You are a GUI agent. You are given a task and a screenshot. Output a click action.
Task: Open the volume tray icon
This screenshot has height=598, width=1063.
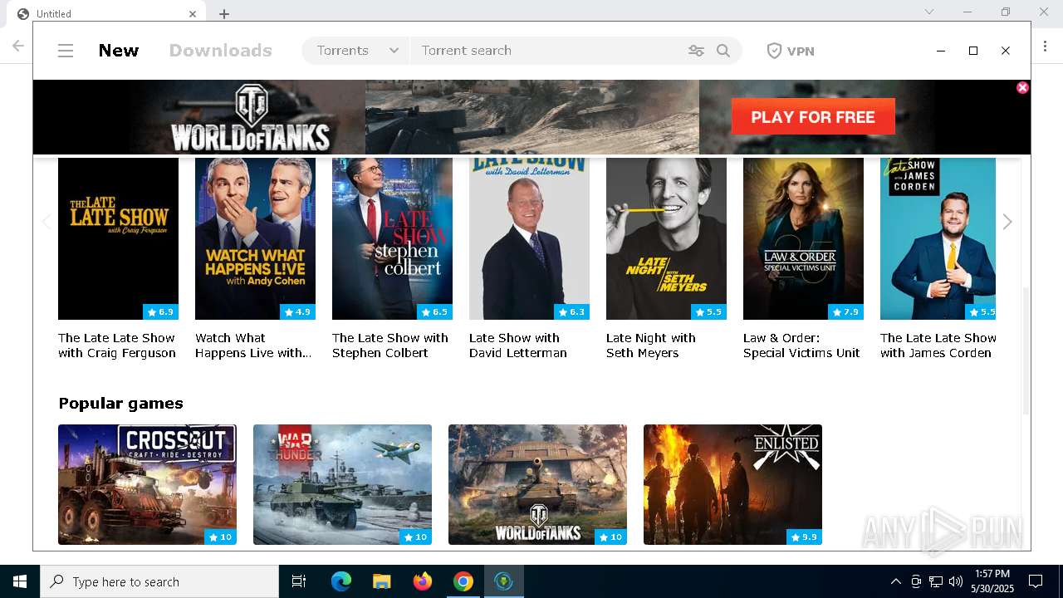click(x=956, y=581)
